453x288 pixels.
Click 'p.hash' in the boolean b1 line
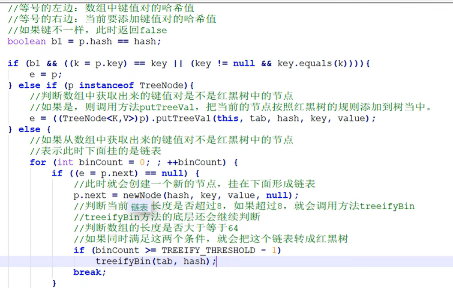[x=95, y=42]
